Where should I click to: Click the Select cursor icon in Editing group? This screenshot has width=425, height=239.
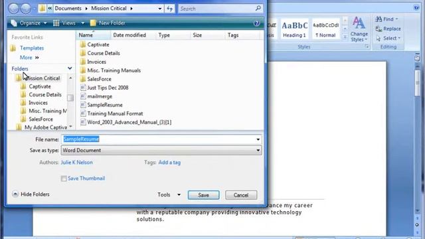click(x=379, y=39)
